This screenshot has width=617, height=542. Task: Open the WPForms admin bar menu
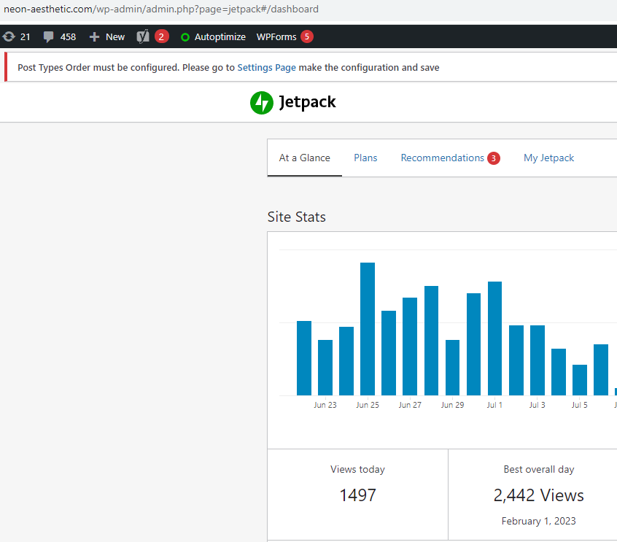click(x=285, y=36)
